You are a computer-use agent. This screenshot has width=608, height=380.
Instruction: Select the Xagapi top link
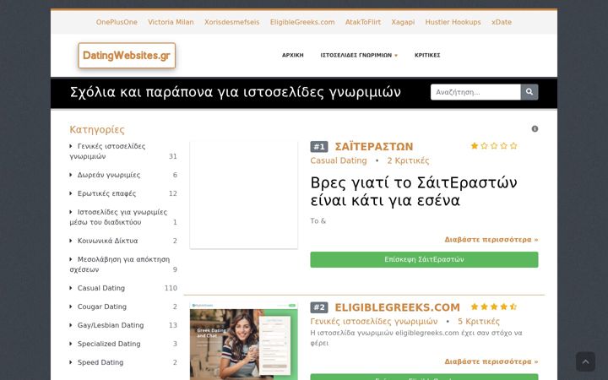[x=403, y=22]
